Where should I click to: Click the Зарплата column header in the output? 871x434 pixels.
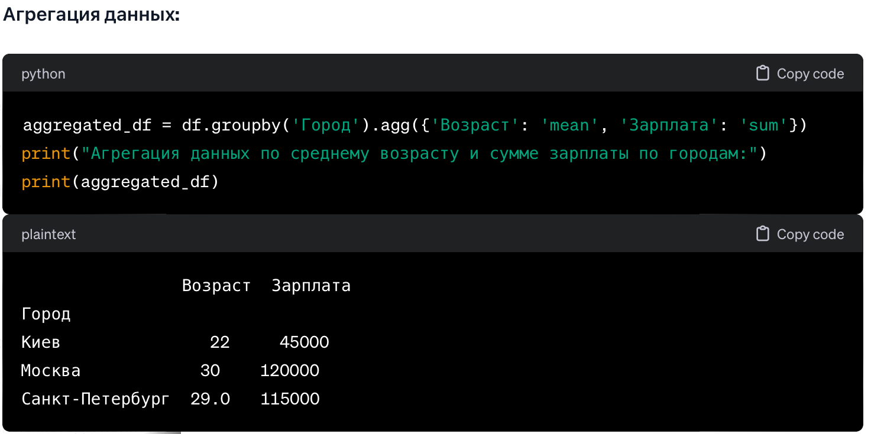(311, 286)
